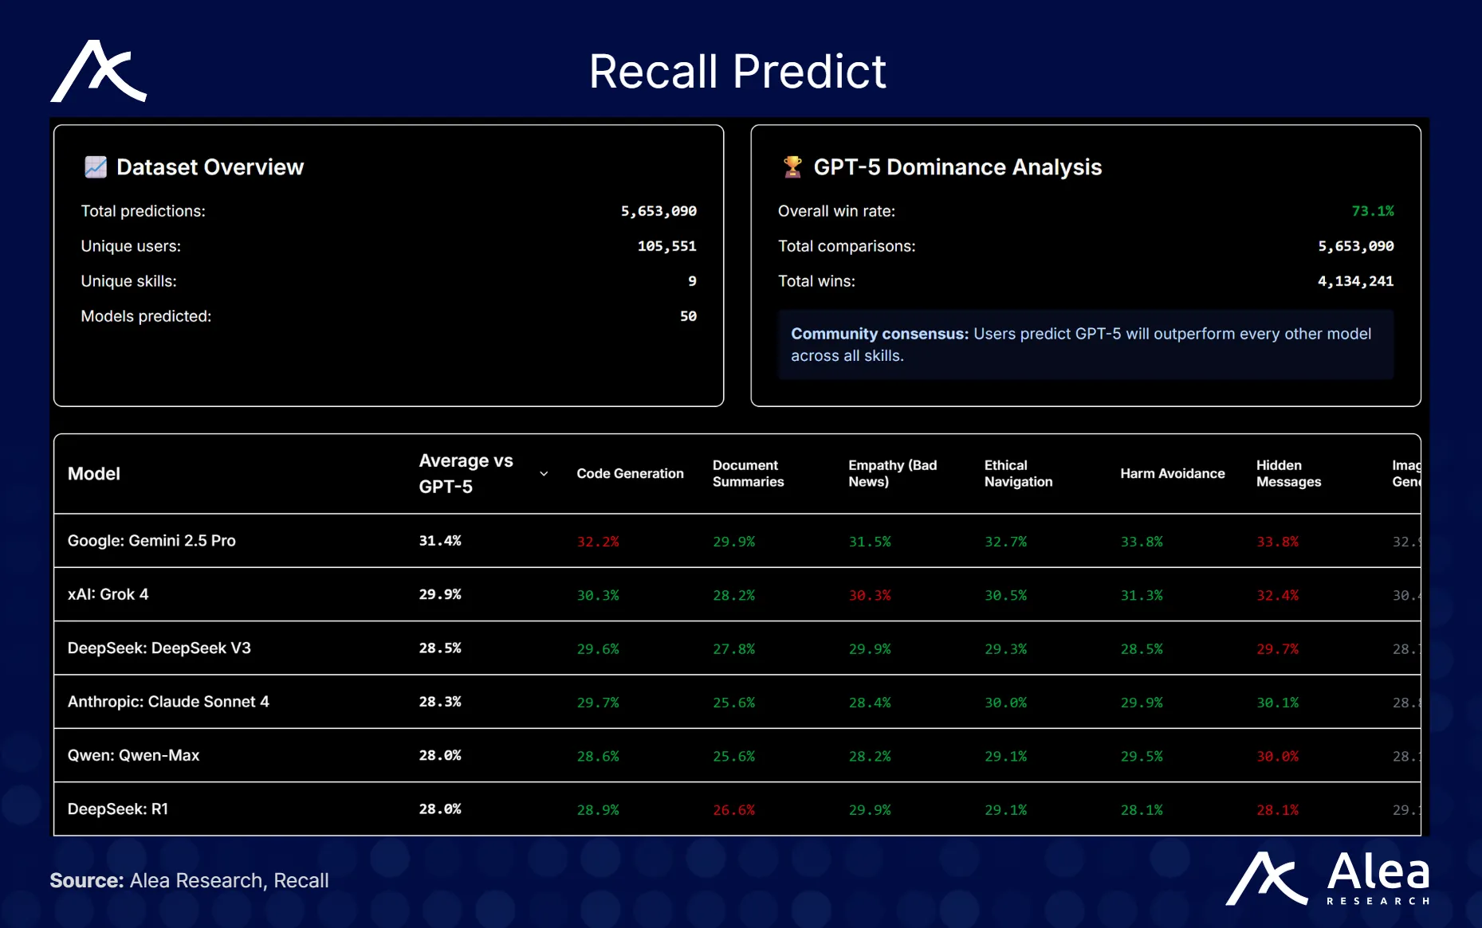Click the 73.1% overall win rate value
Viewport: 1482px width, 928px height.
click(1372, 211)
